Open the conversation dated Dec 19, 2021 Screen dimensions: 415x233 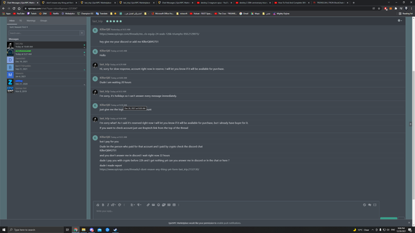[x=47, y=60]
